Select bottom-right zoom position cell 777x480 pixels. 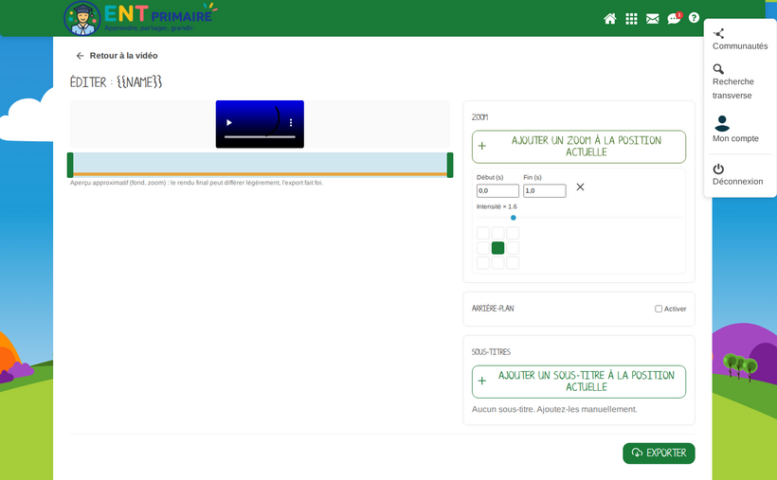coord(513,262)
